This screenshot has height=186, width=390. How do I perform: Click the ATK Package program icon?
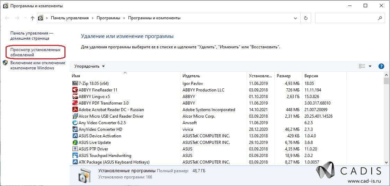click(x=75, y=162)
